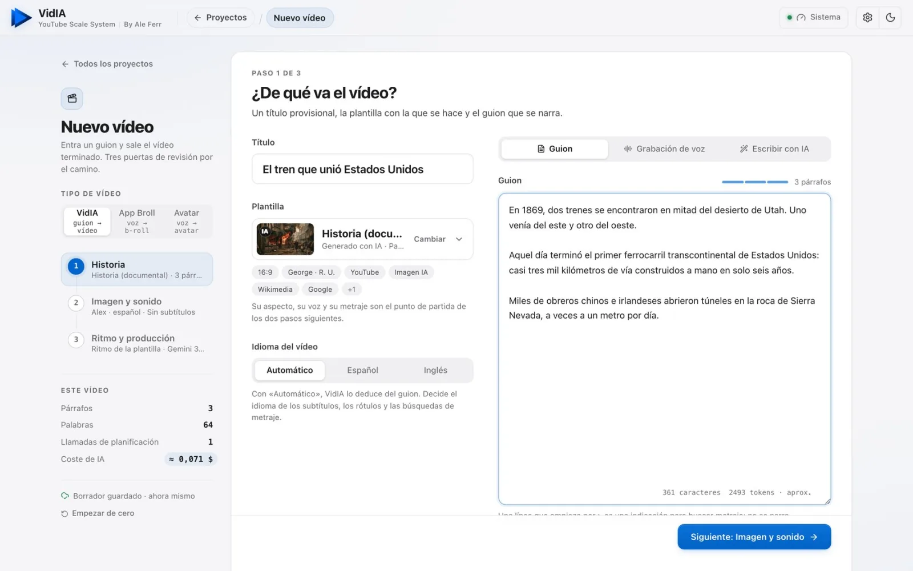
Task: Set video language to Inglés
Action: (x=435, y=370)
